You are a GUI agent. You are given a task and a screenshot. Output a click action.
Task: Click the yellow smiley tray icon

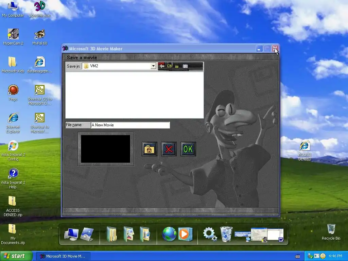click(x=323, y=256)
